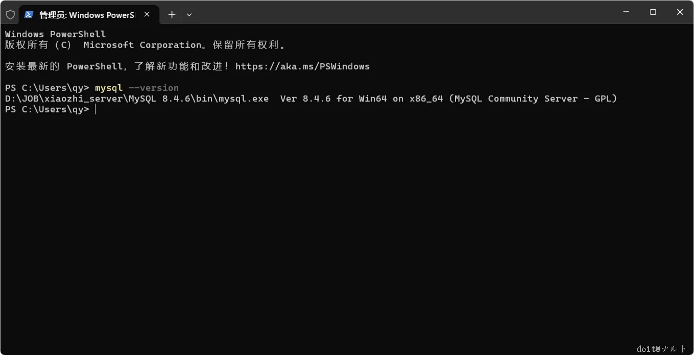
Task: Click the doit@ナルト watermark text
Action: coord(662,349)
